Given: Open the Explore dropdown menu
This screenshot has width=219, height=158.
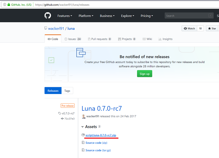Looking at the screenshot, I should [128, 16].
